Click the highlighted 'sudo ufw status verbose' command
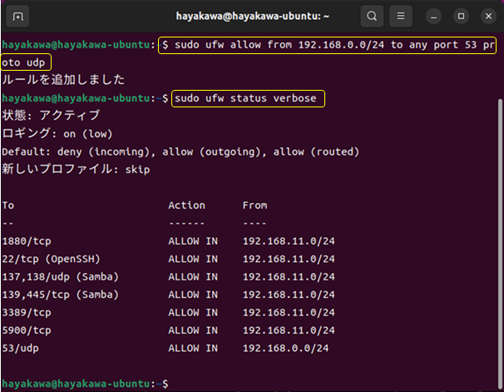This screenshot has width=504, height=392. coord(247,99)
